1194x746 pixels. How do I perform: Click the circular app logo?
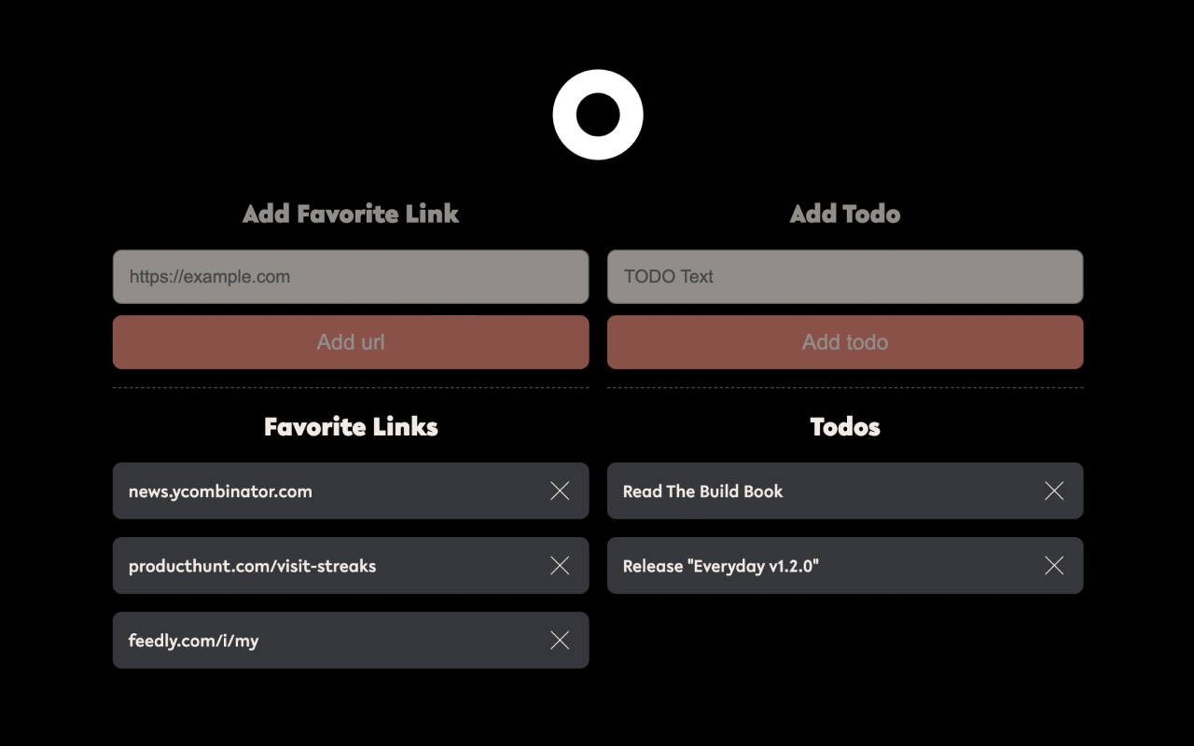[x=597, y=115]
